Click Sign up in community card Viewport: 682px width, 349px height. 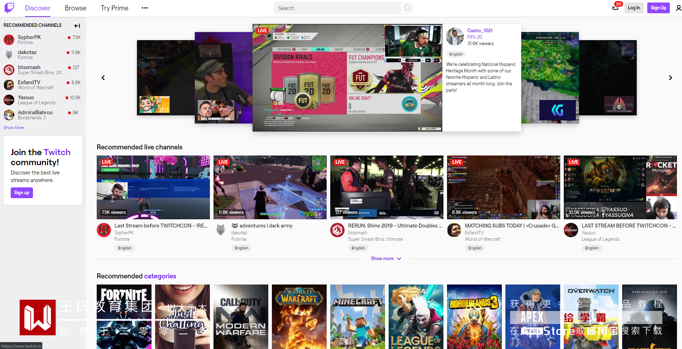(x=22, y=193)
